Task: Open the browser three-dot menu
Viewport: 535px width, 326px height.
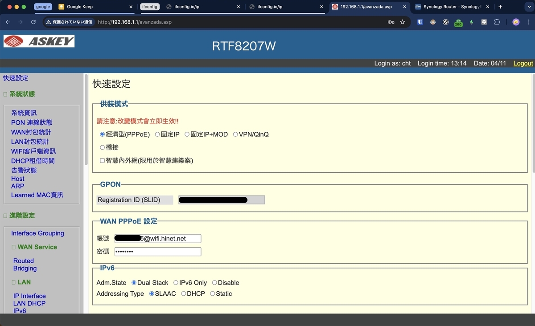Action: pyautogui.click(x=529, y=22)
